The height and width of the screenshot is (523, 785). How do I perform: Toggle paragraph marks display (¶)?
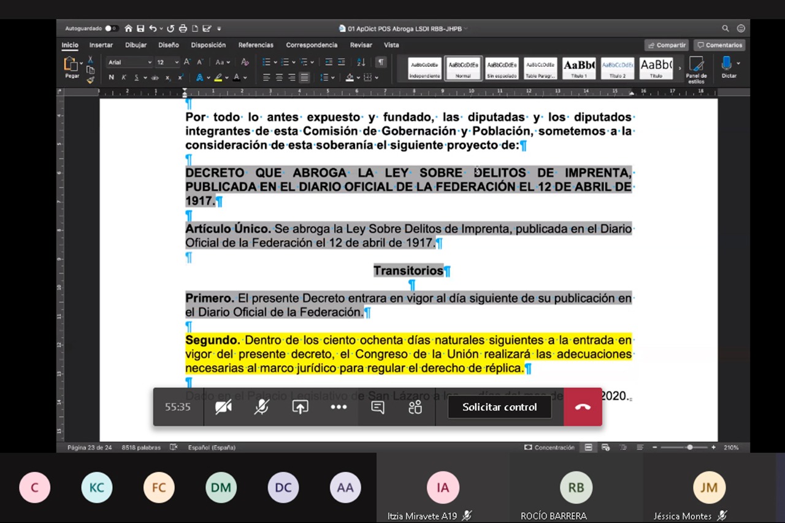point(381,62)
